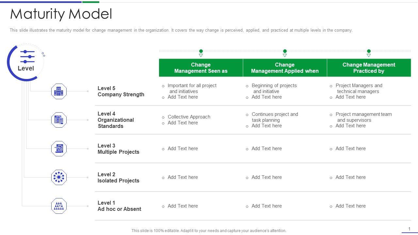
Task: Select Collective Approach bullet text
Action: point(189,117)
